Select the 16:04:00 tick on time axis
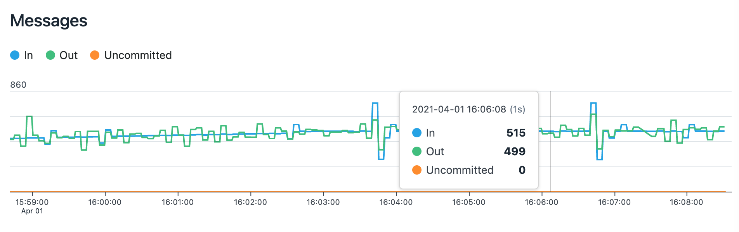Image resolution: width=739 pixels, height=232 pixels. click(396, 202)
